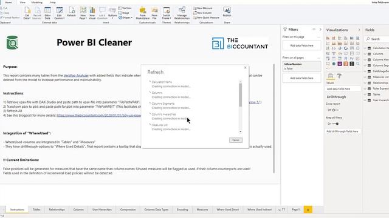Open the visualization Fields well tab
This screenshot has width=389, height=218.
point(331,76)
